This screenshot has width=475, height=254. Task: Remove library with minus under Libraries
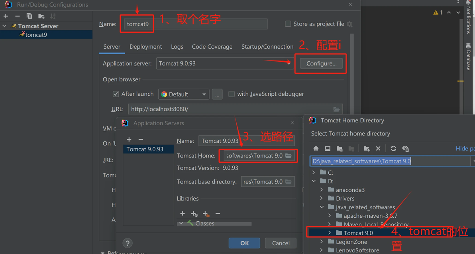point(218,214)
